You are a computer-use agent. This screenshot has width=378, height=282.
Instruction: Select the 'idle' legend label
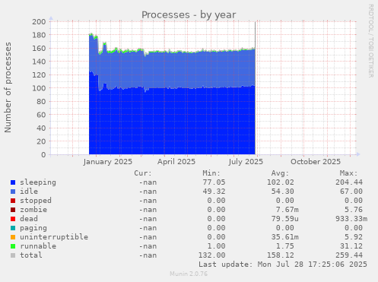(29, 192)
